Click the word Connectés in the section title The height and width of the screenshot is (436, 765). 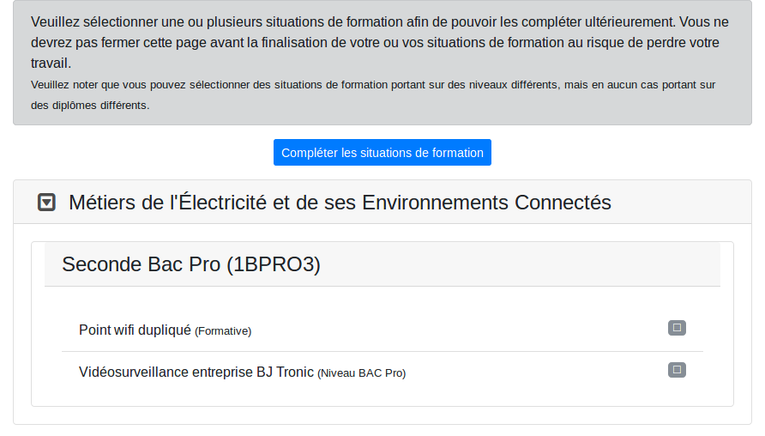[563, 203]
